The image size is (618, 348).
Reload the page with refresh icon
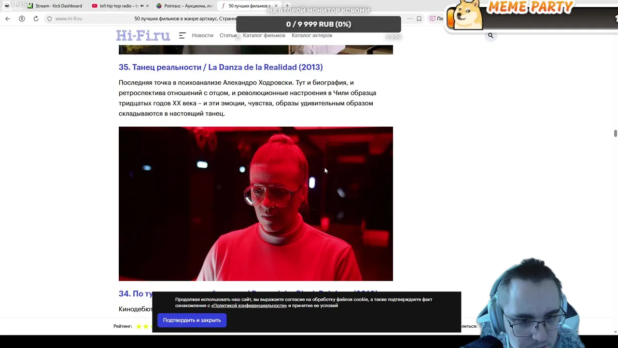pos(36,18)
